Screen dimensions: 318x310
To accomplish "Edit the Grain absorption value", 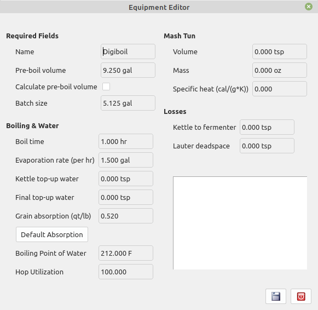I will tap(126, 216).
